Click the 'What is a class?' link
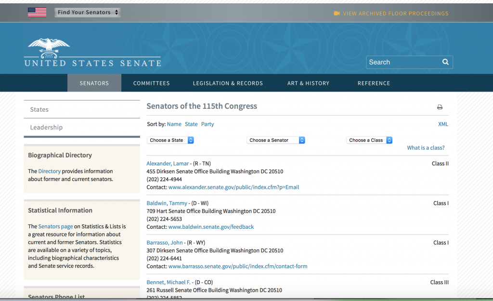The height and width of the screenshot is (301, 493). click(426, 148)
